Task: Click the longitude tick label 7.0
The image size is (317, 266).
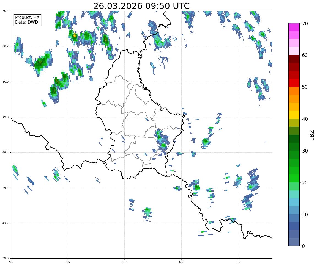Action: [x=238, y=262]
